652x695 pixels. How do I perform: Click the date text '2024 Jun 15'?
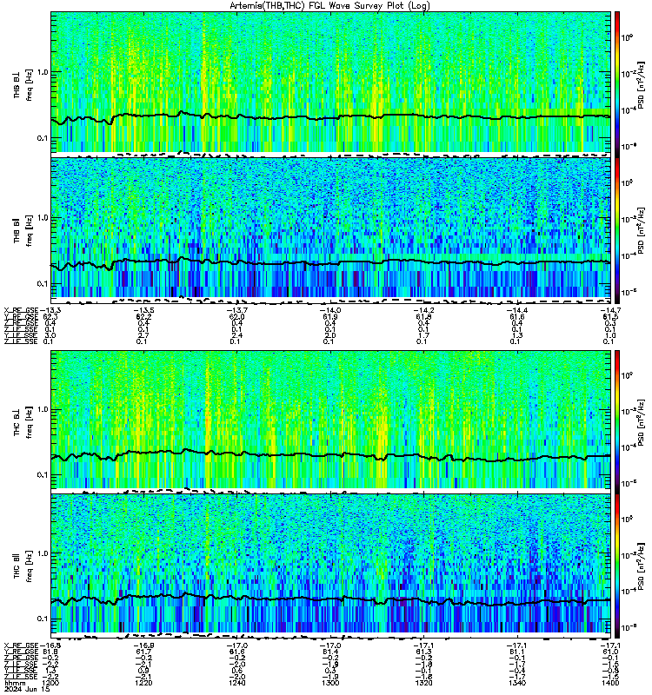27,690
